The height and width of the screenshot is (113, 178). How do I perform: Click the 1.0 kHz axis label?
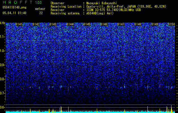3,51
